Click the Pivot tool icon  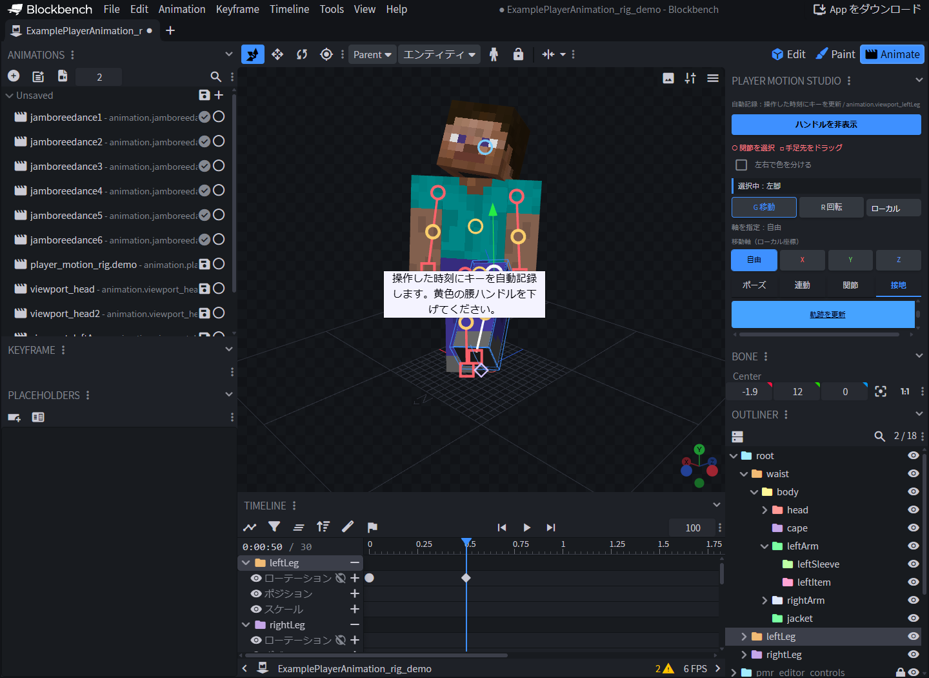tap(326, 54)
